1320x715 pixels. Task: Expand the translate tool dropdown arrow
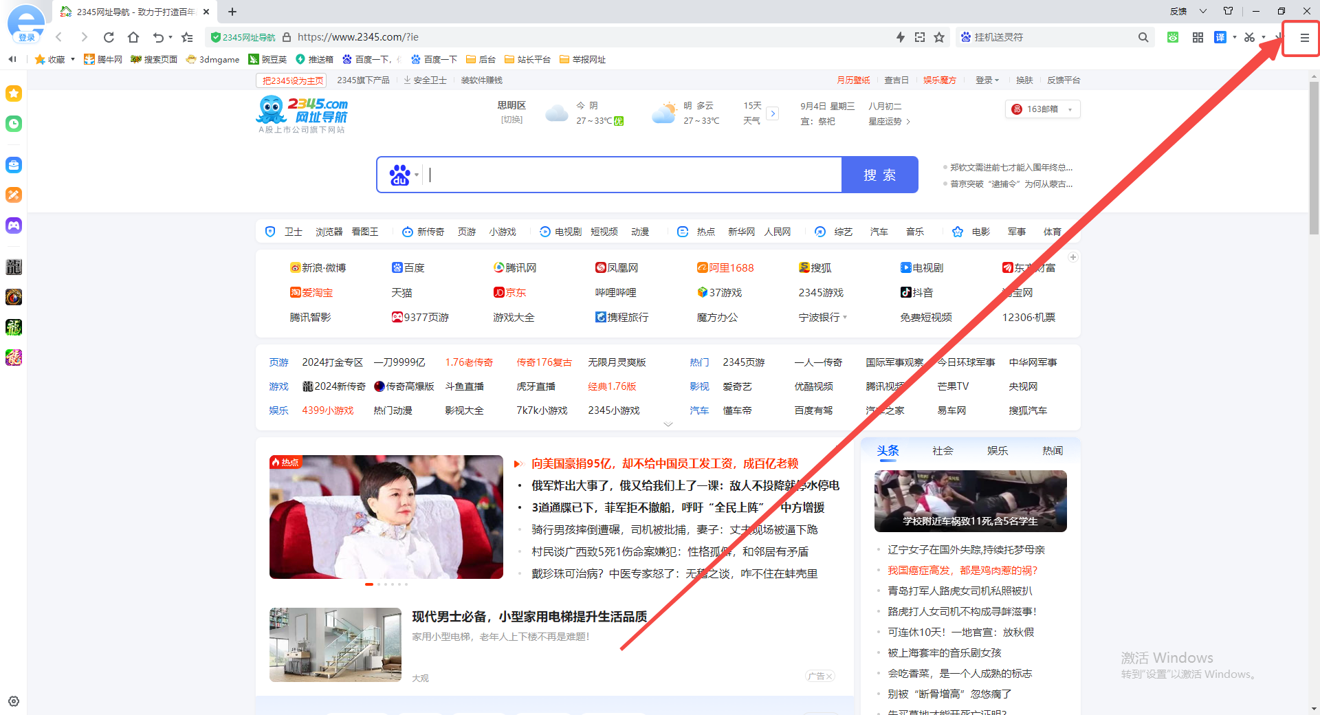tap(1235, 37)
